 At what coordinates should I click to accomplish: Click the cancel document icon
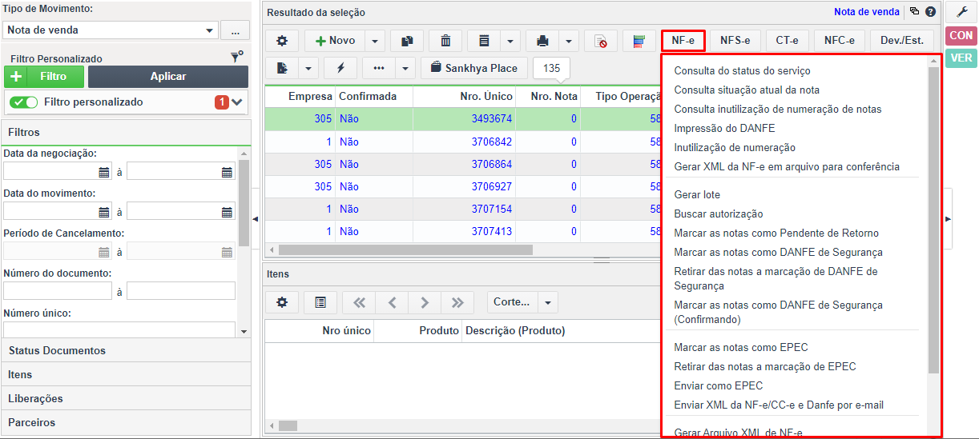coord(600,41)
